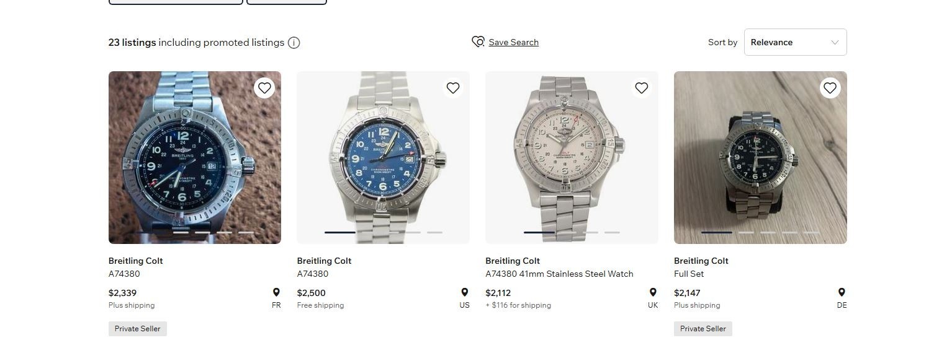Expand sort options using the chevron arrow
934x348 pixels.
835,43
